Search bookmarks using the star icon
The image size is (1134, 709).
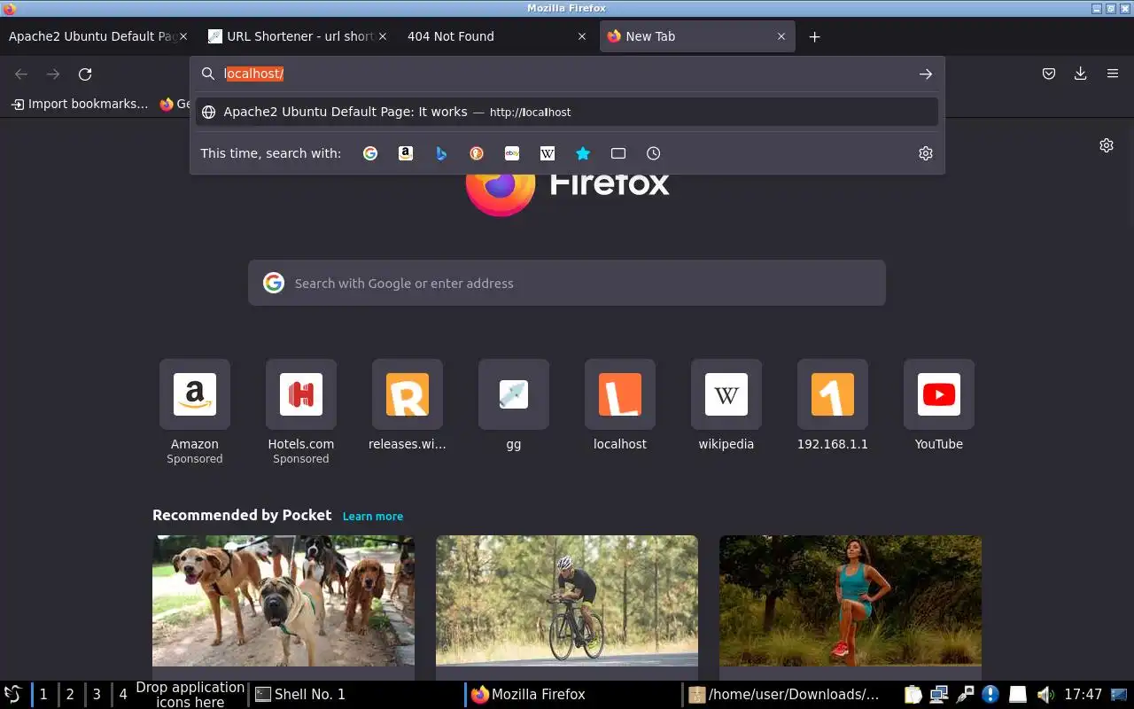(583, 153)
